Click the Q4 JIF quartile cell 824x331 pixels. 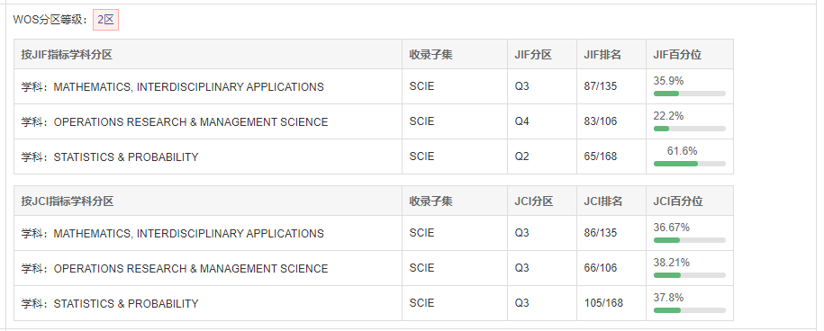542,121
